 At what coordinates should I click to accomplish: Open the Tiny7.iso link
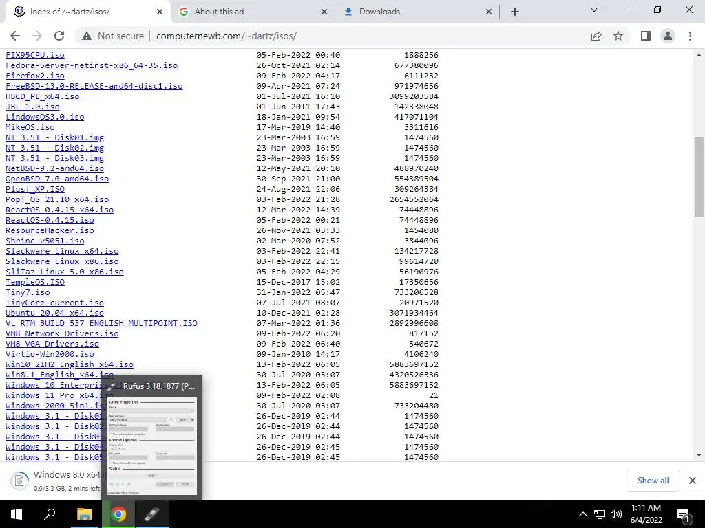28,292
